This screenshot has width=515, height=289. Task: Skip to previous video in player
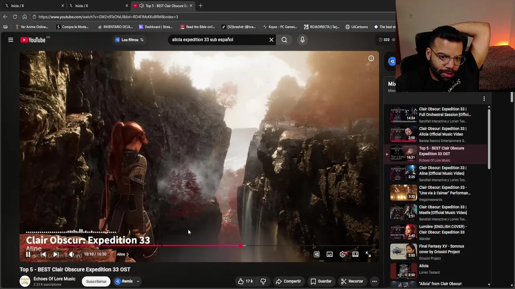[43, 254]
